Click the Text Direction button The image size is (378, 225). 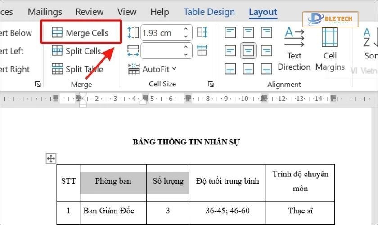tap(294, 49)
